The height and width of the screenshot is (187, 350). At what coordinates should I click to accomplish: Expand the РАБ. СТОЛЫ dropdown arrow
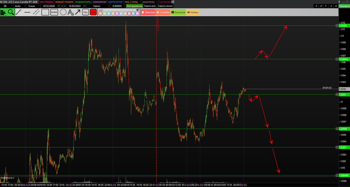coord(140,2)
